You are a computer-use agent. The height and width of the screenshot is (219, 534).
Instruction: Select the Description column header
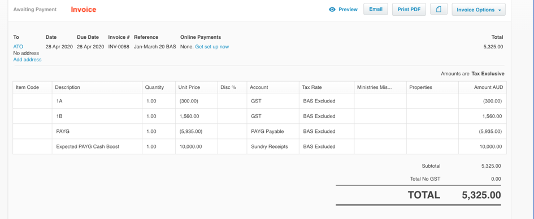pos(97,87)
